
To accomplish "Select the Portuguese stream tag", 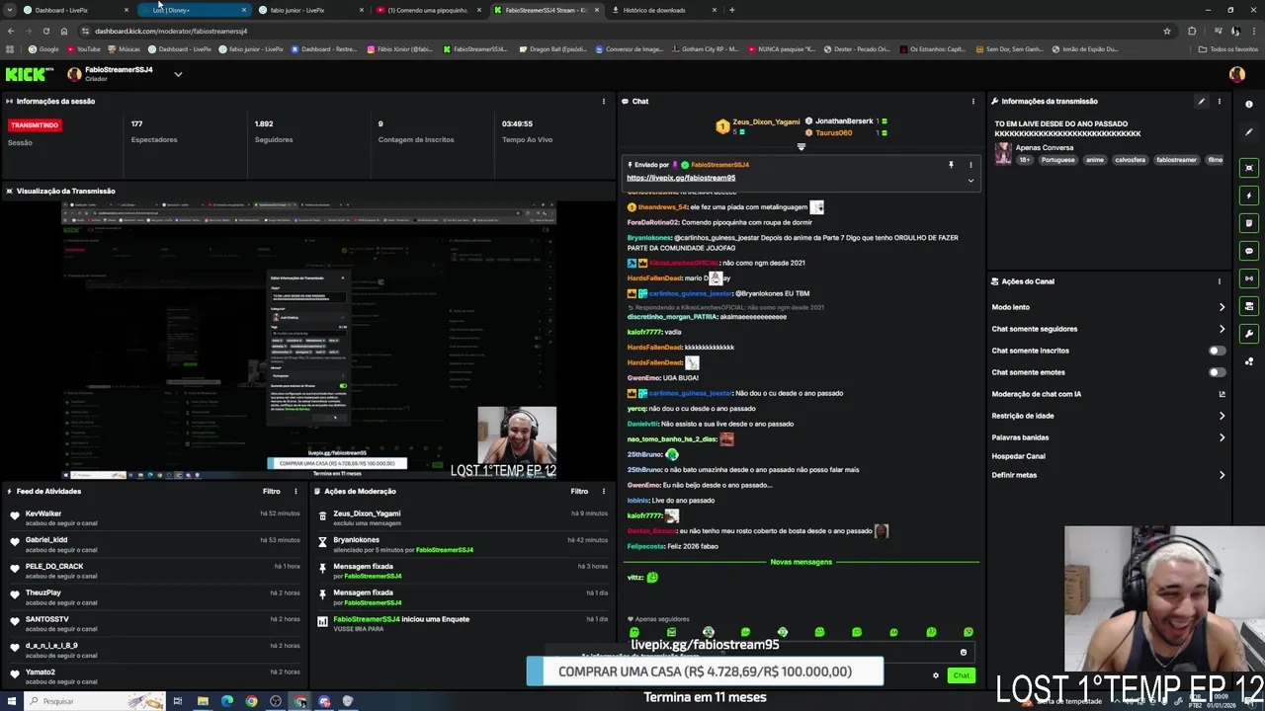I will [x=1057, y=160].
